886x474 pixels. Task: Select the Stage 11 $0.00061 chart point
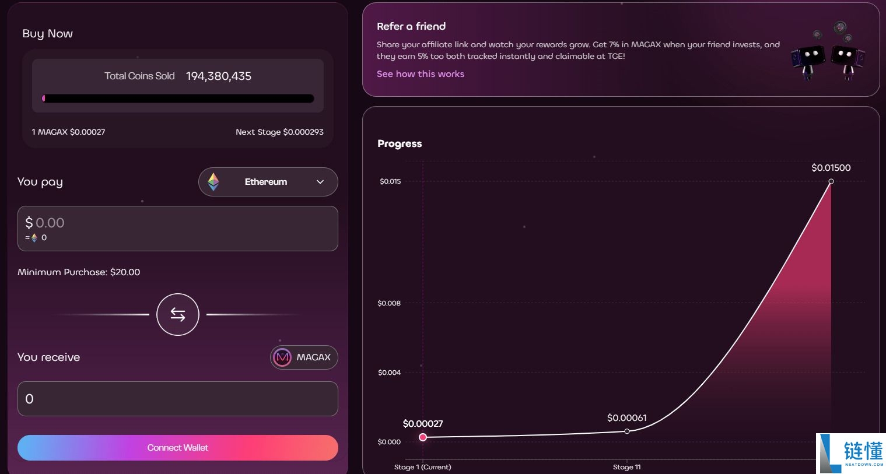[627, 431]
